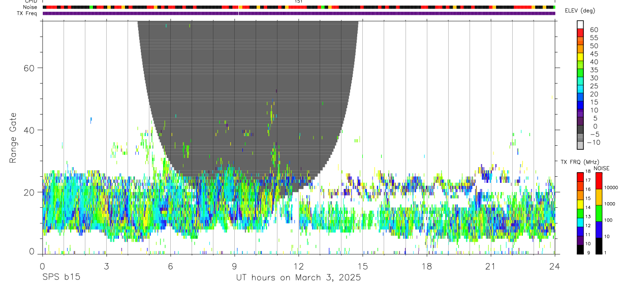
Task: Click the '40' tick label on the Range Gate axis
Action: 28,130
